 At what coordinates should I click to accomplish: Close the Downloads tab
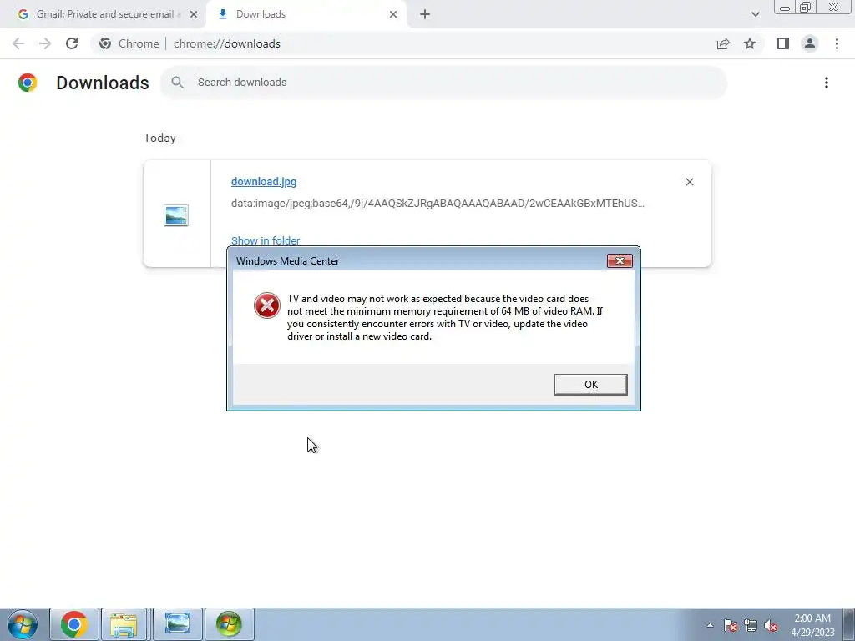click(x=393, y=14)
